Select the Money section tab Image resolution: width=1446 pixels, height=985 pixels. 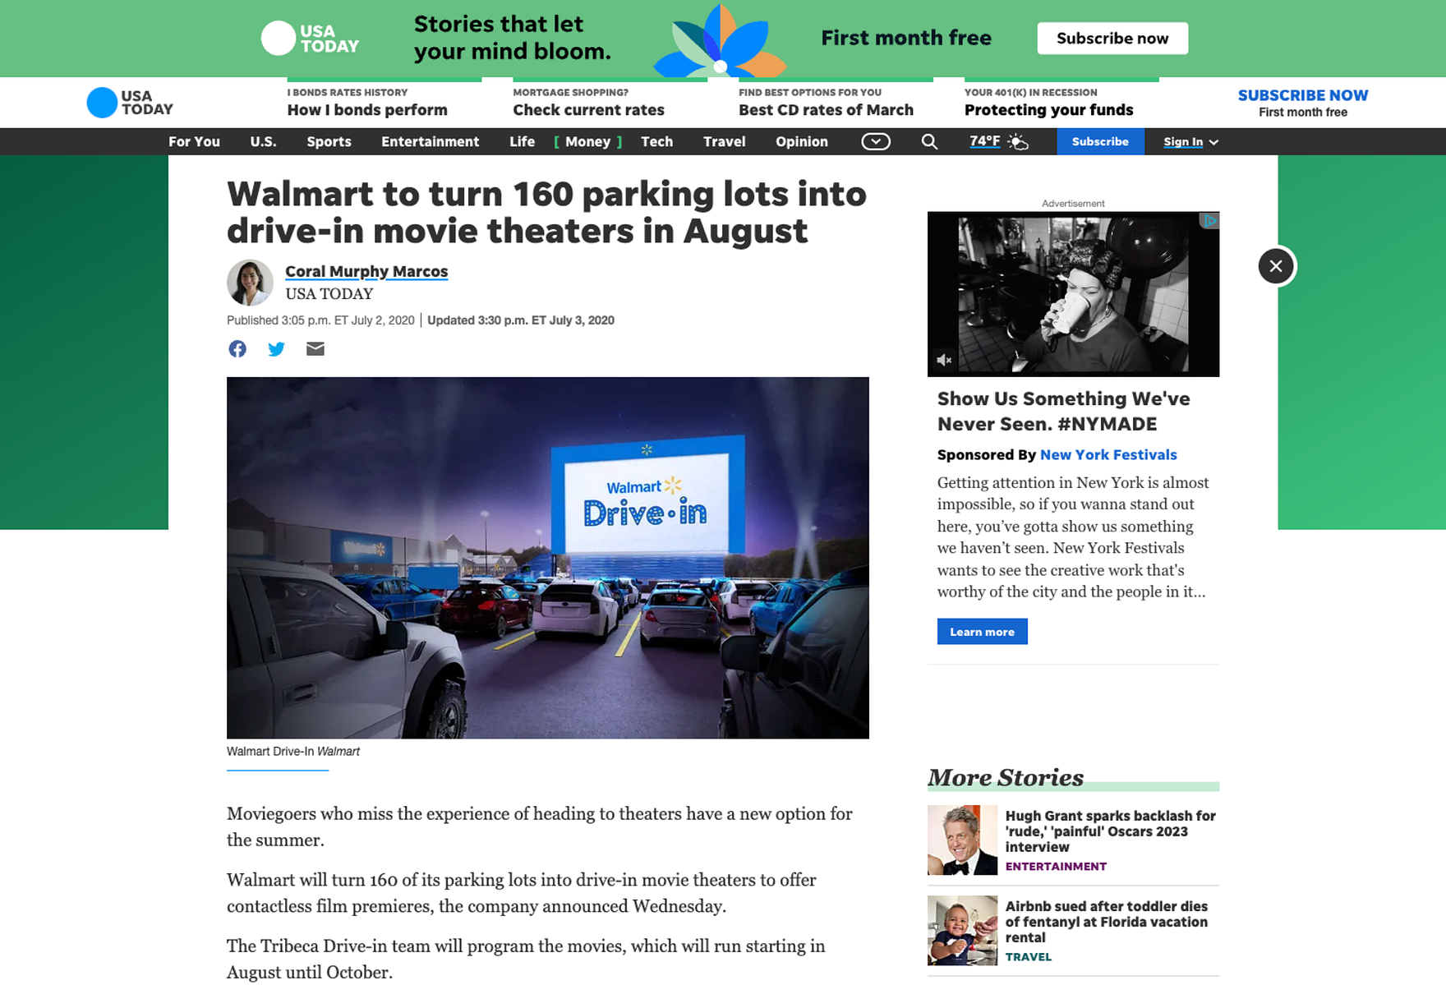click(x=587, y=141)
